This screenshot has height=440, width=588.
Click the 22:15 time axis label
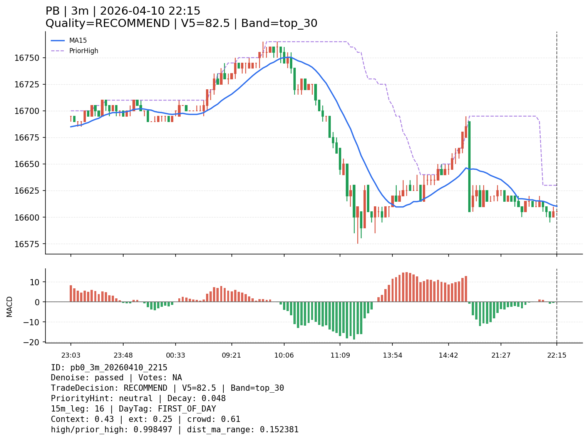[556, 355]
